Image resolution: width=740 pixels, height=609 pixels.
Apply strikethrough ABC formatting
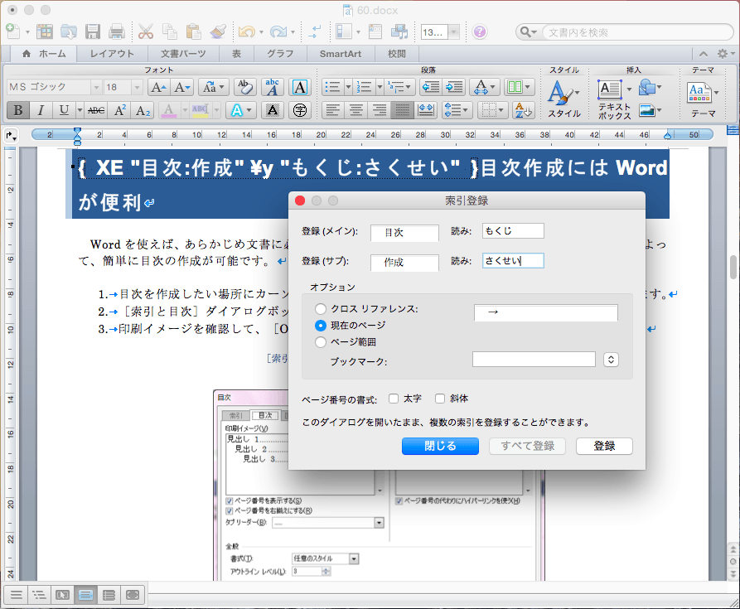96,110
